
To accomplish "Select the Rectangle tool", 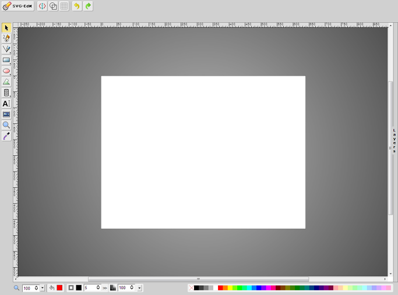I will point(6,60).
